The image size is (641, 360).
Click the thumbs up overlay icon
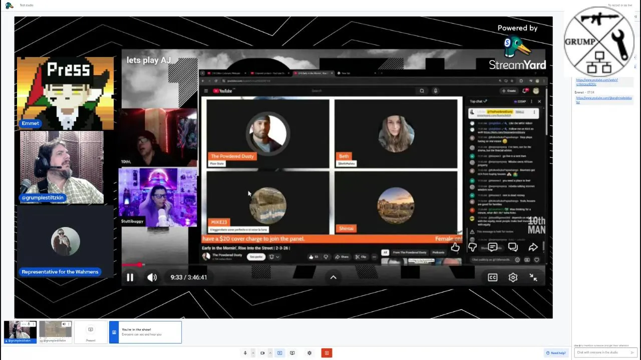(455, 247)
